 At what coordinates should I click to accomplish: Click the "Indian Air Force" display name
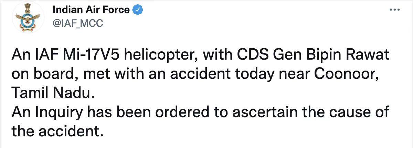click(91, 10)
